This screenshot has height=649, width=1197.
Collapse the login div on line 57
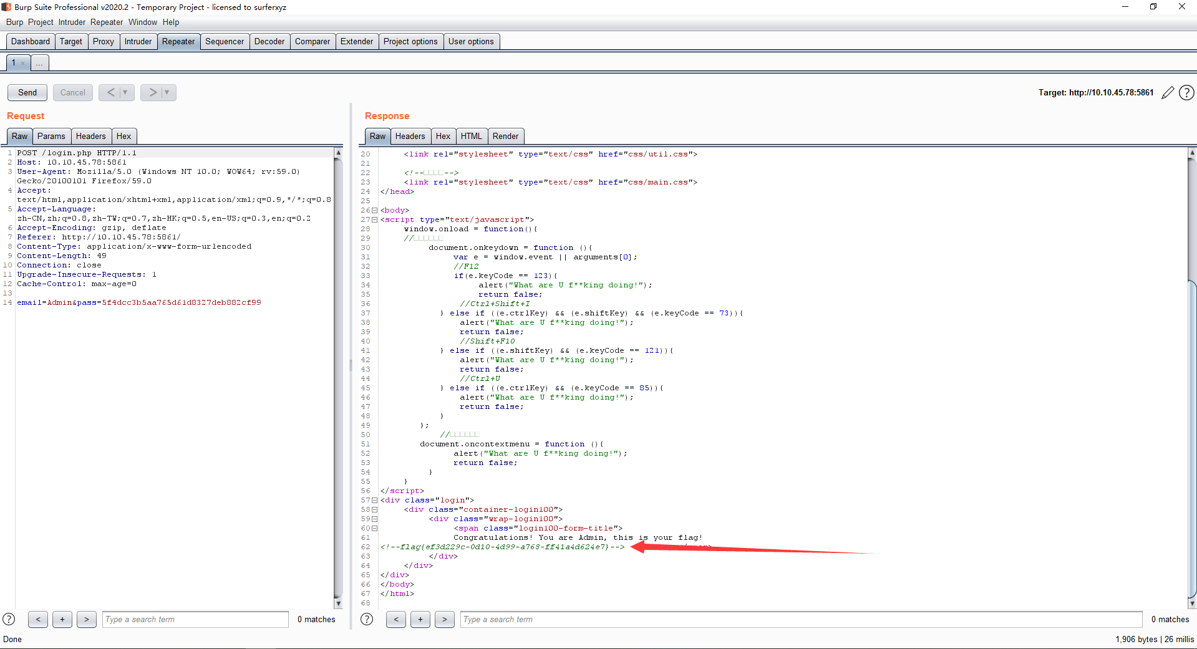[x=375, y=500]
